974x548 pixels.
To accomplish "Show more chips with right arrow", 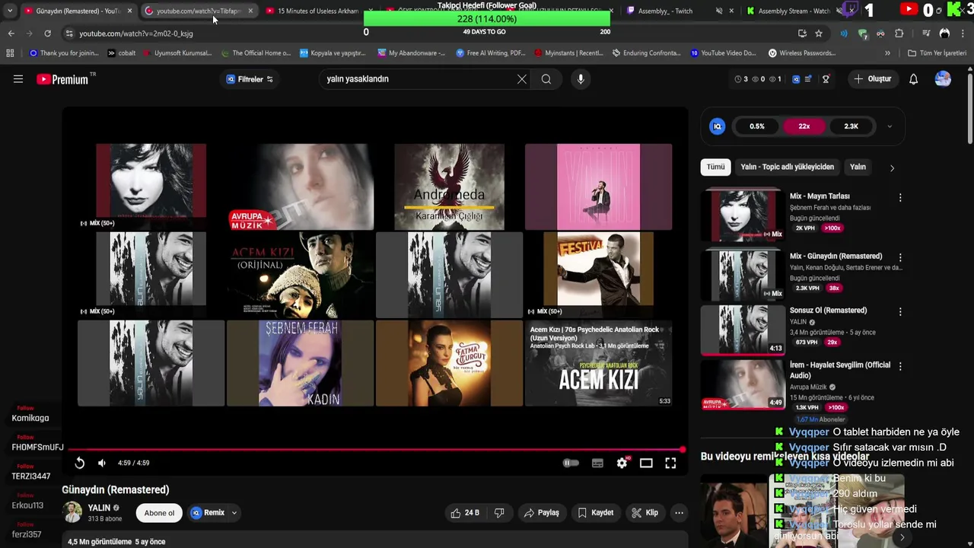I will coord(892,167).
